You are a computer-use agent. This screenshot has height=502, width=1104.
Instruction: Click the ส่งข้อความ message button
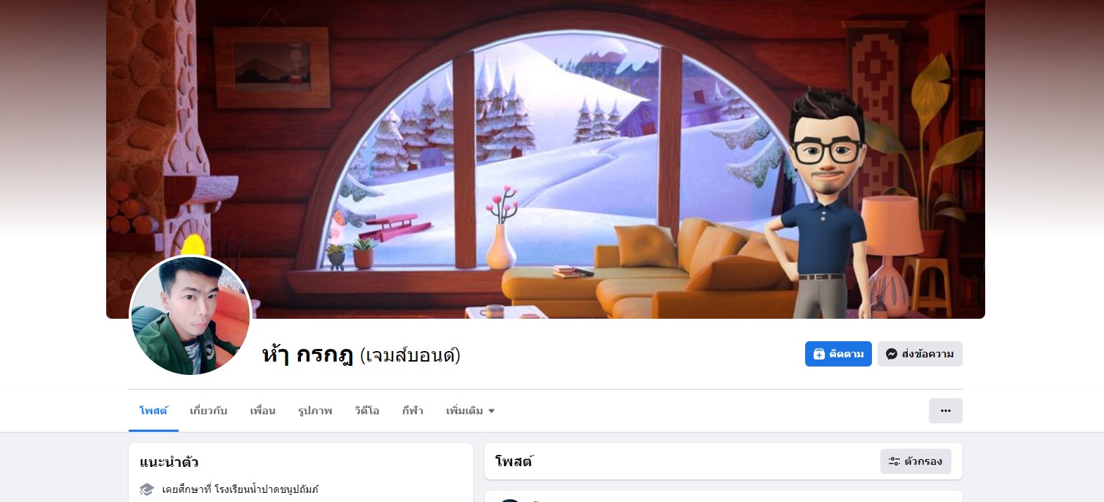point(920,354)
